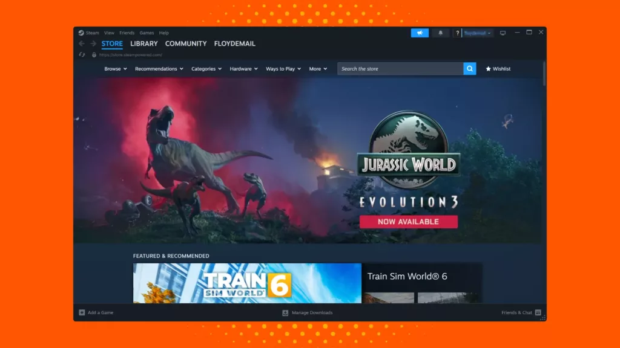620x348 pixels.
Task: Click the NOW AVAILABLE button
Action: point(408,221)
